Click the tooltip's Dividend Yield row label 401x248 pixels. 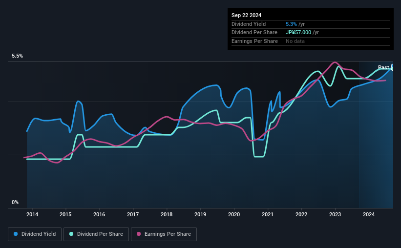[249, 24]
